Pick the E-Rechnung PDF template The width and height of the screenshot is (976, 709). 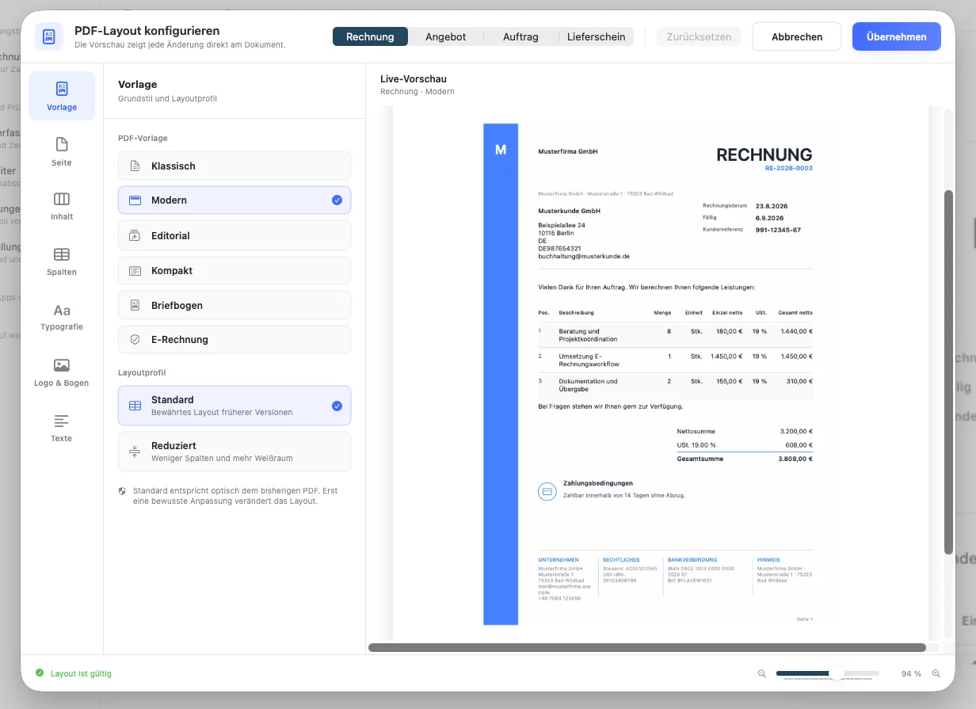point(234,340)
